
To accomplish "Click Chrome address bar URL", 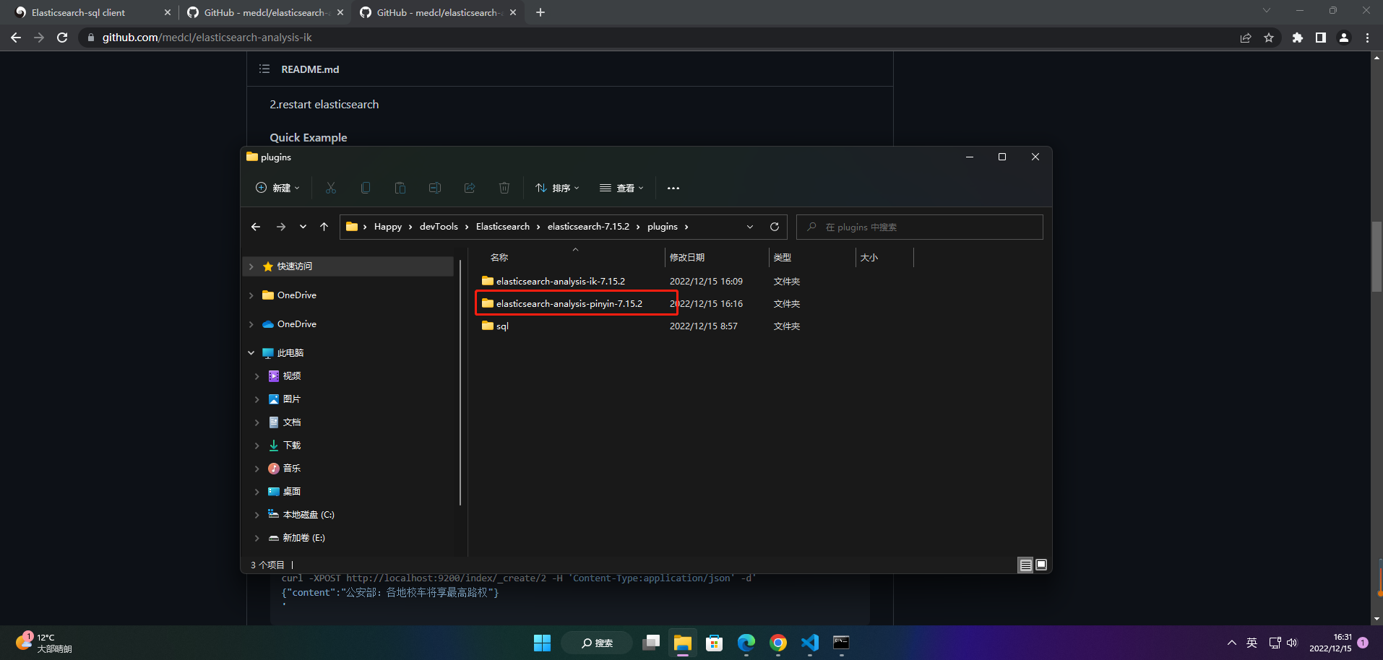I will (207, 38).
